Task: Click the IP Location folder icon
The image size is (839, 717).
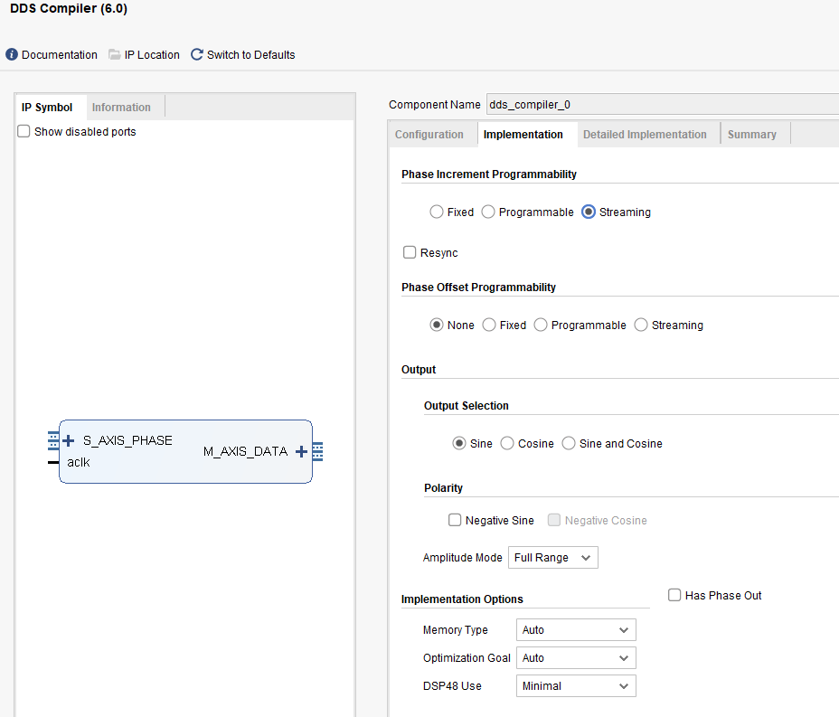Action: tap(115, 55)
